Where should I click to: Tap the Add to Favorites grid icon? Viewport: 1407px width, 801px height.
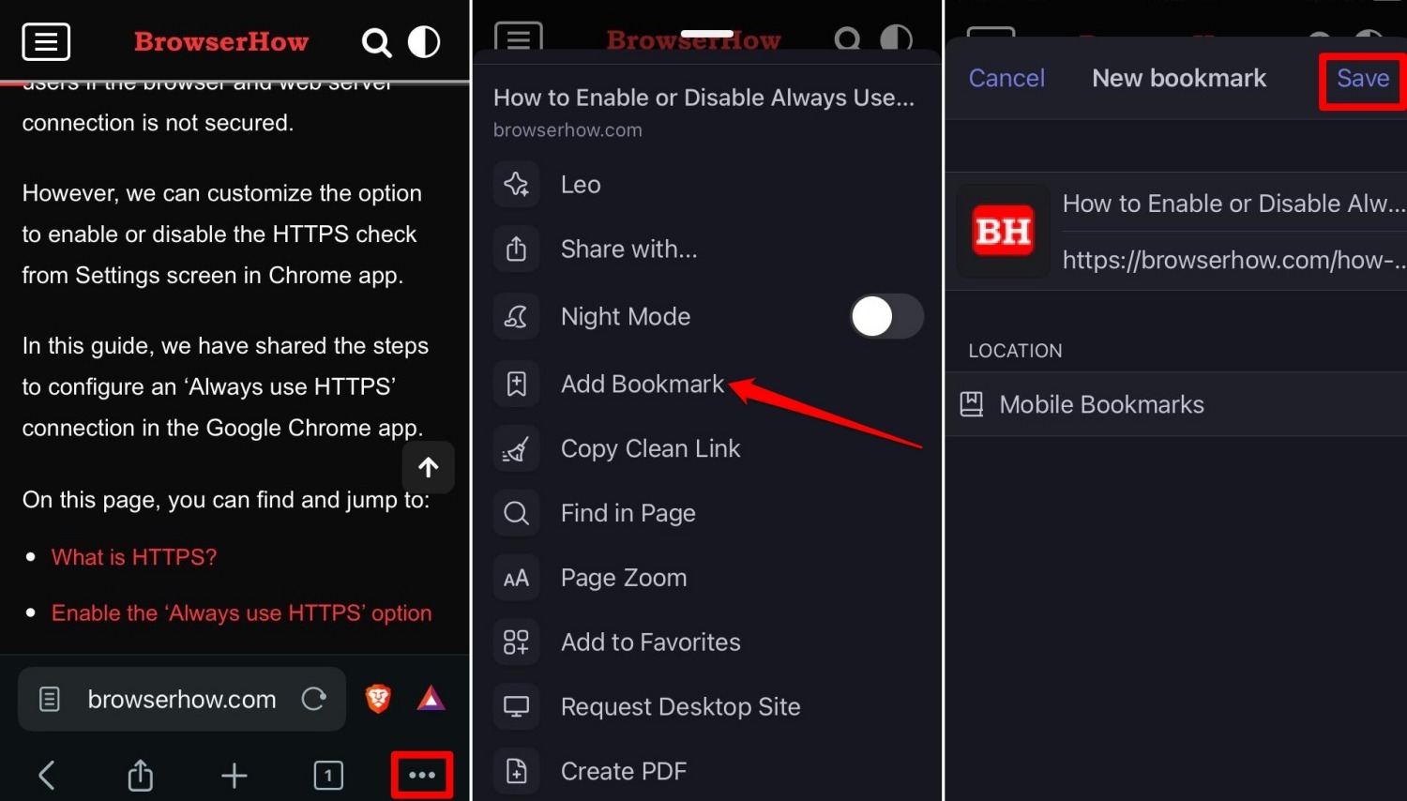517,642
